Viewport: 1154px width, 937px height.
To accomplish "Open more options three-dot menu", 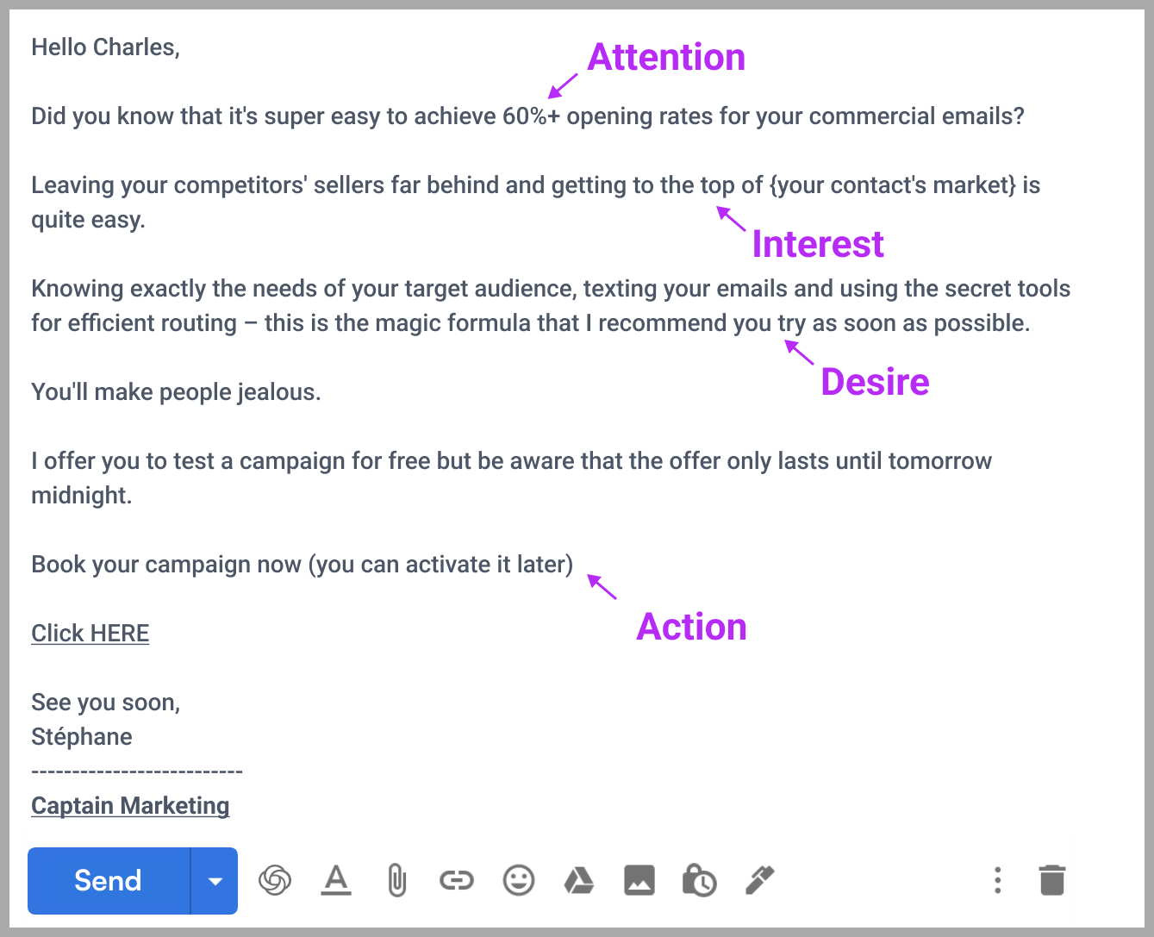I will click(x=997, y=880).
